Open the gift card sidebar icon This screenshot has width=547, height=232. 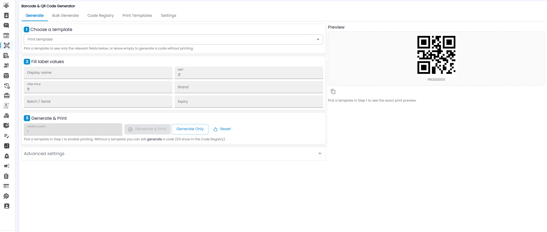(x=6, y=95)
